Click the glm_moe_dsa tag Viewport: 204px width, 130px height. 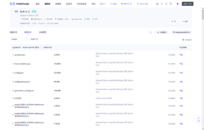[x=76, y=19]
